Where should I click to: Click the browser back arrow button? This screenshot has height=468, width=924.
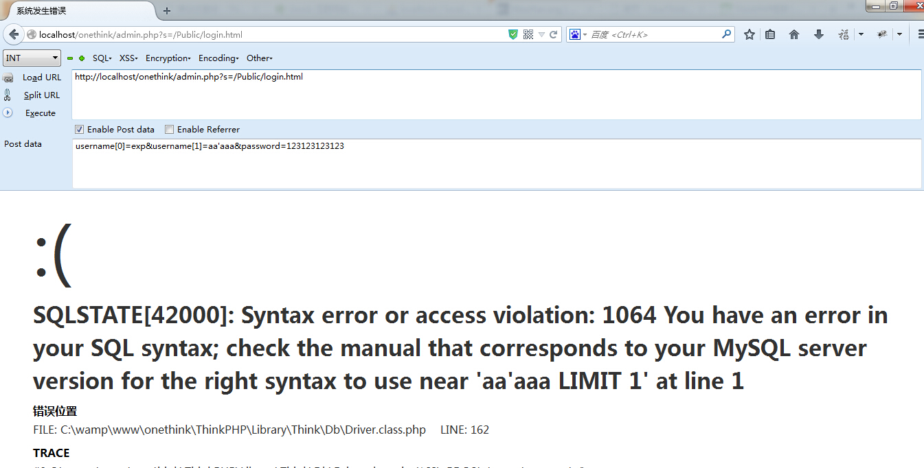[14, 34]
